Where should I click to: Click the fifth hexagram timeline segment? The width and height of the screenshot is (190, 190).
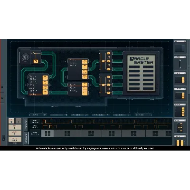(x=133, y=133)
